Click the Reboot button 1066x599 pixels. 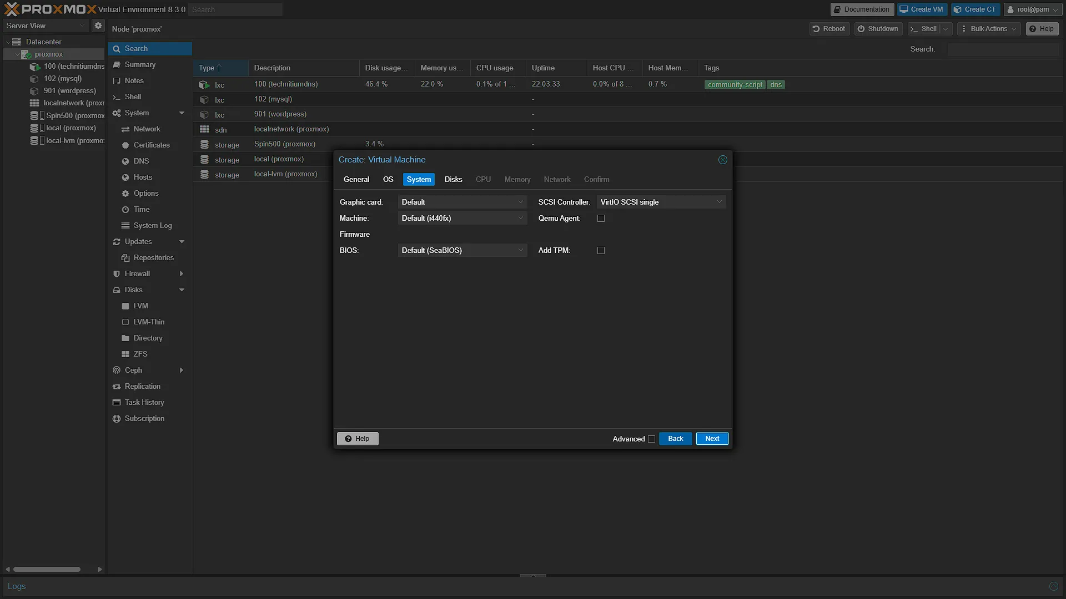coord(829,29)
